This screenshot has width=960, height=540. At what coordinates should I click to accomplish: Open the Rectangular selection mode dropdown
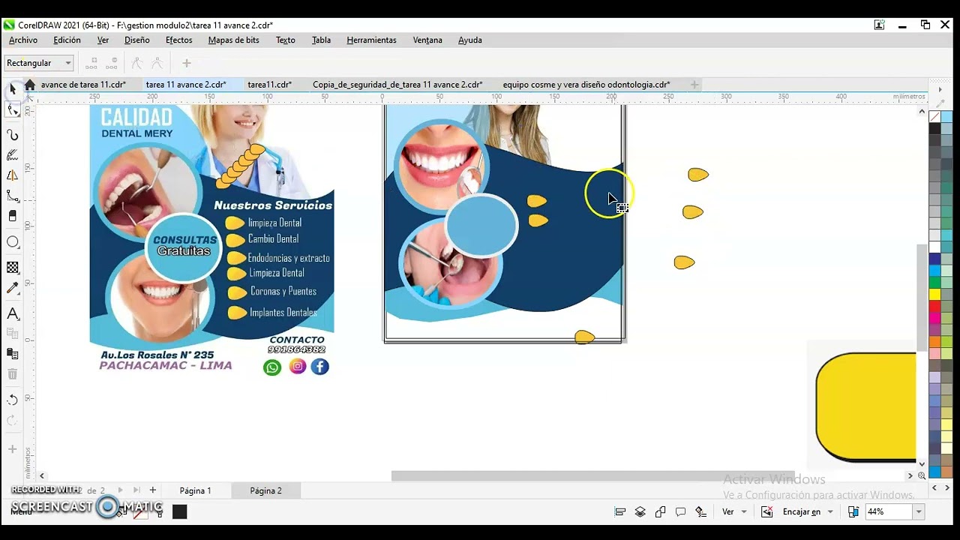(68, 63)
